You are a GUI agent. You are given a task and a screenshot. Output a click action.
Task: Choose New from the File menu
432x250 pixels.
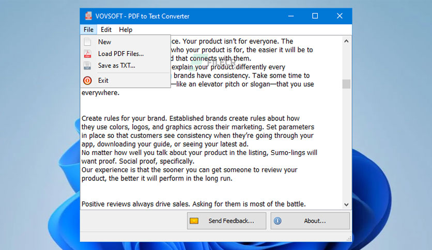[x=126, y=42]
